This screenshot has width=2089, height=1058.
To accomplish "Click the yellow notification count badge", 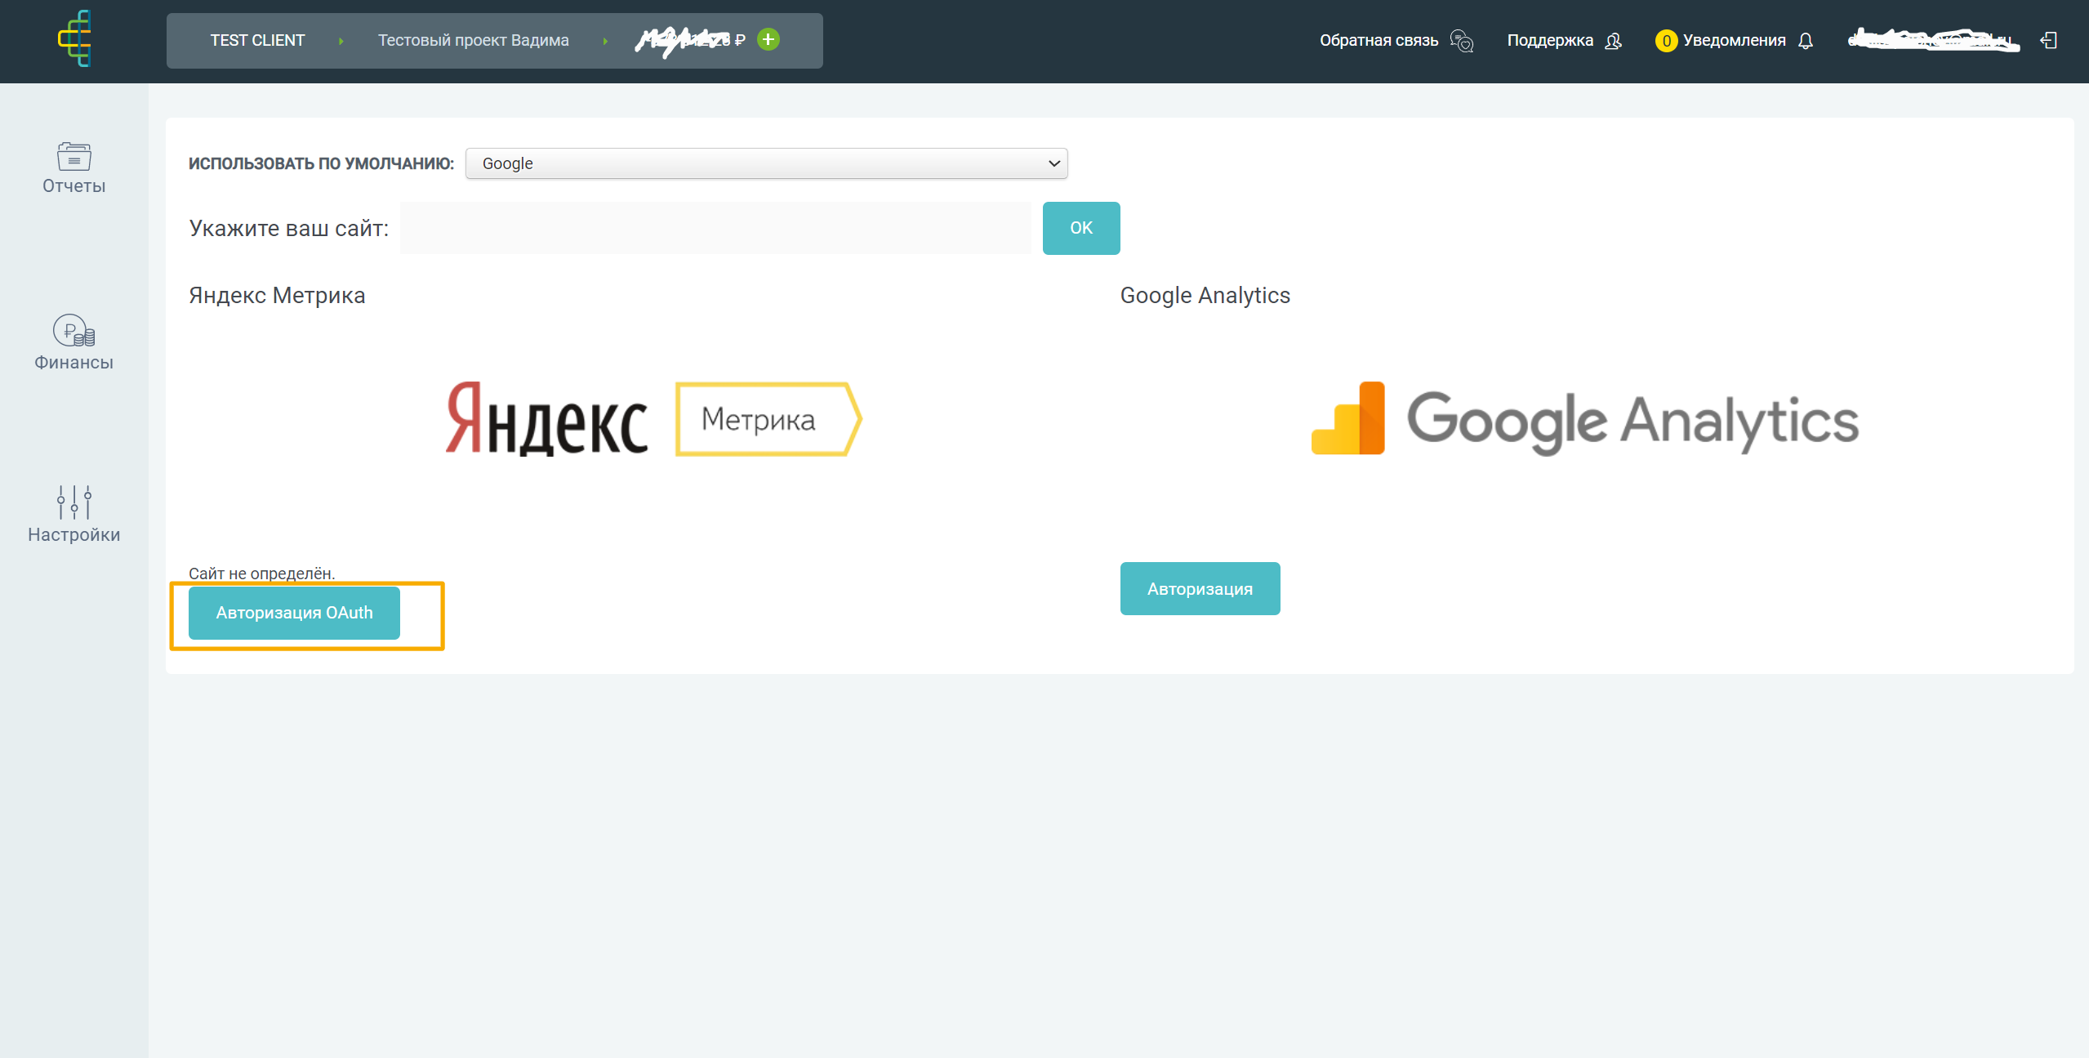I will point(1666,41).
